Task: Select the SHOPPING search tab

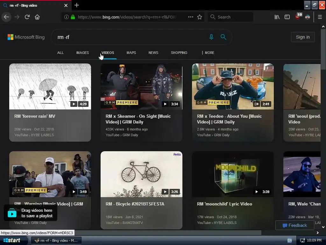Action: coord(179,53)
